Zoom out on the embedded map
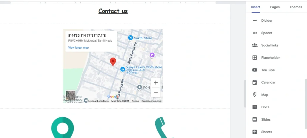Image resolution: width=307 pixels, height=138 pixels. (156, 92)
